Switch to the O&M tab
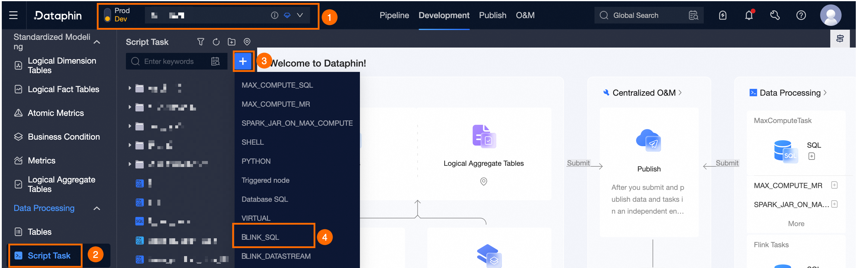Screen dimensions: 857x268 click(x=525, y=15)
